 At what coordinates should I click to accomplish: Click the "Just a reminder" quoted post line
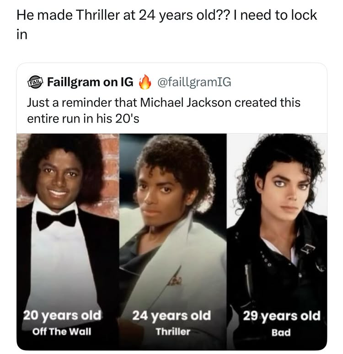[x=164, y=102]
